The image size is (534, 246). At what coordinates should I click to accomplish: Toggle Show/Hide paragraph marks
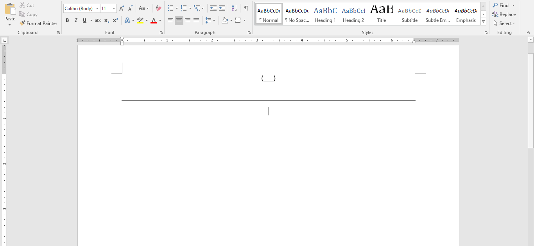pyautogui.click(x=246, y=8)
